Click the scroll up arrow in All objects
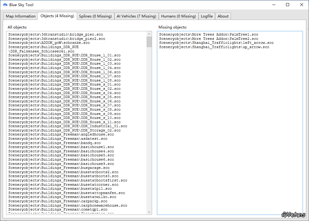Screen dimensions: 309x221 tap(149, 34)
